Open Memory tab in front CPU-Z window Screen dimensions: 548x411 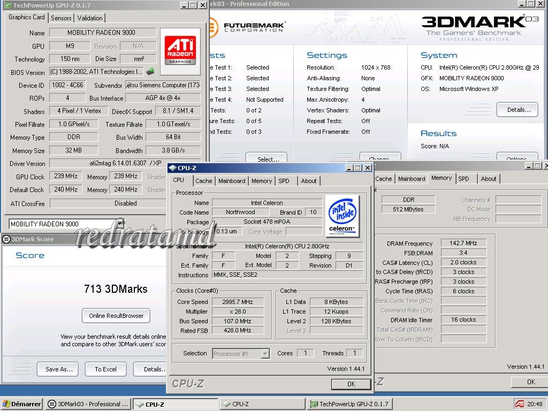(261, 181)
